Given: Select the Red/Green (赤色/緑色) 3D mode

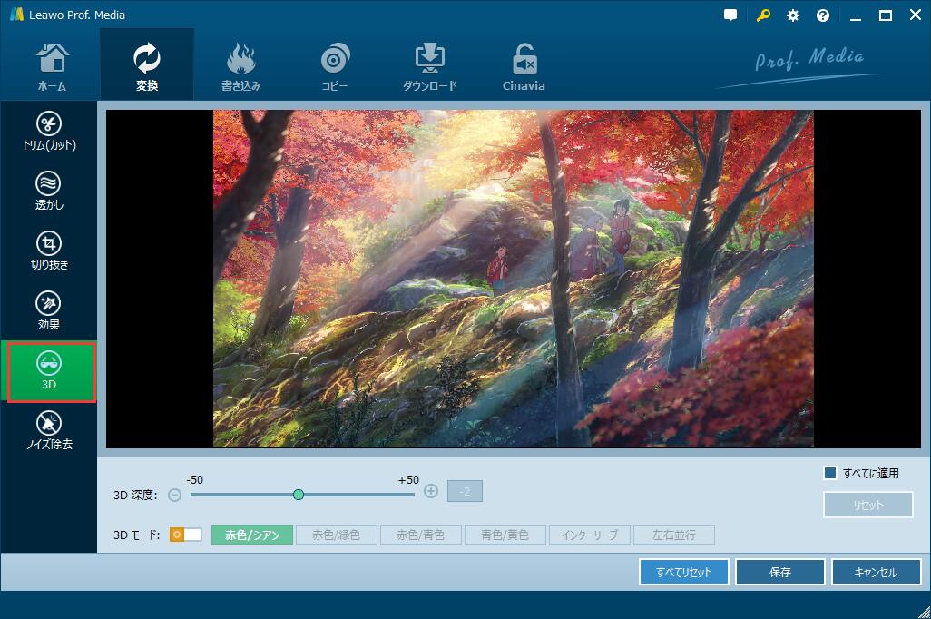Looking at the screenshot, I should (336, 535).
